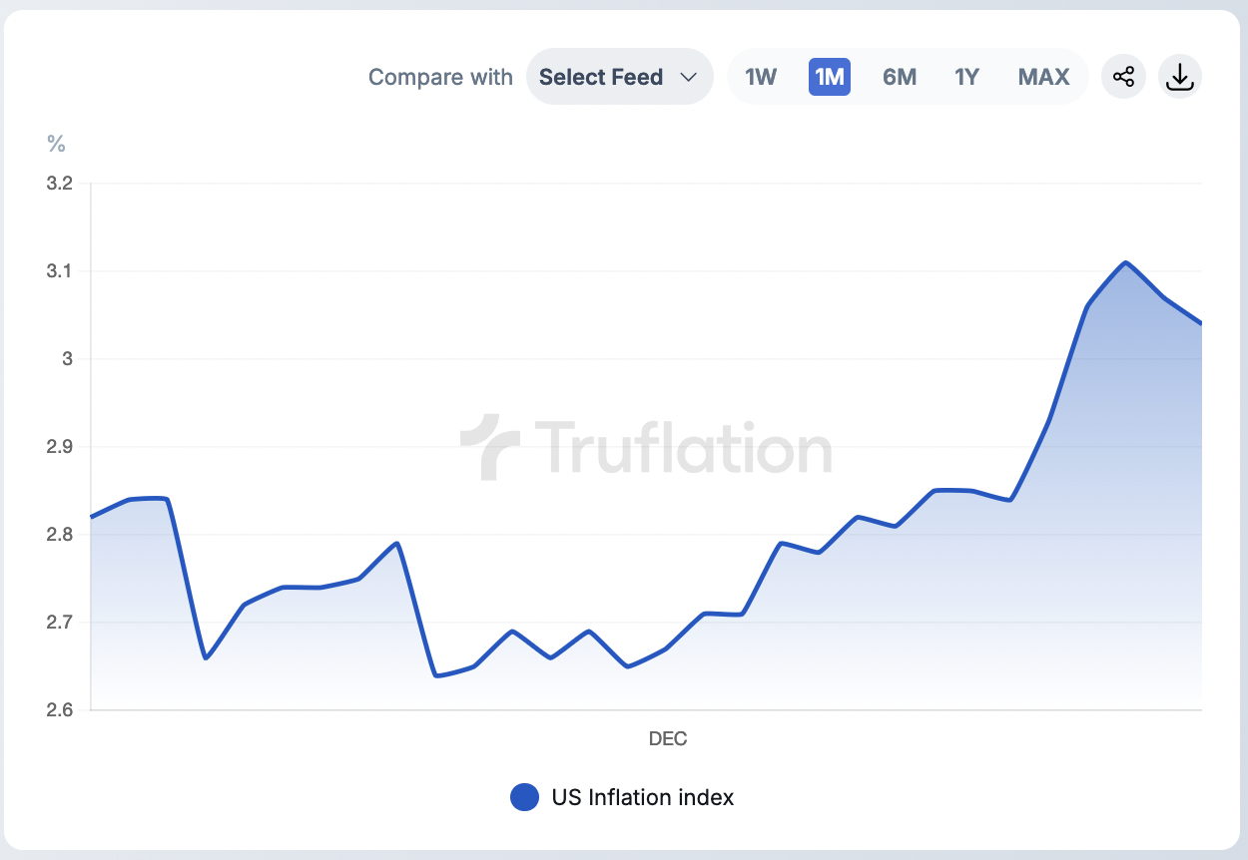
Task: Click the chevron beside Select Feed
Action: coord(688,77)
